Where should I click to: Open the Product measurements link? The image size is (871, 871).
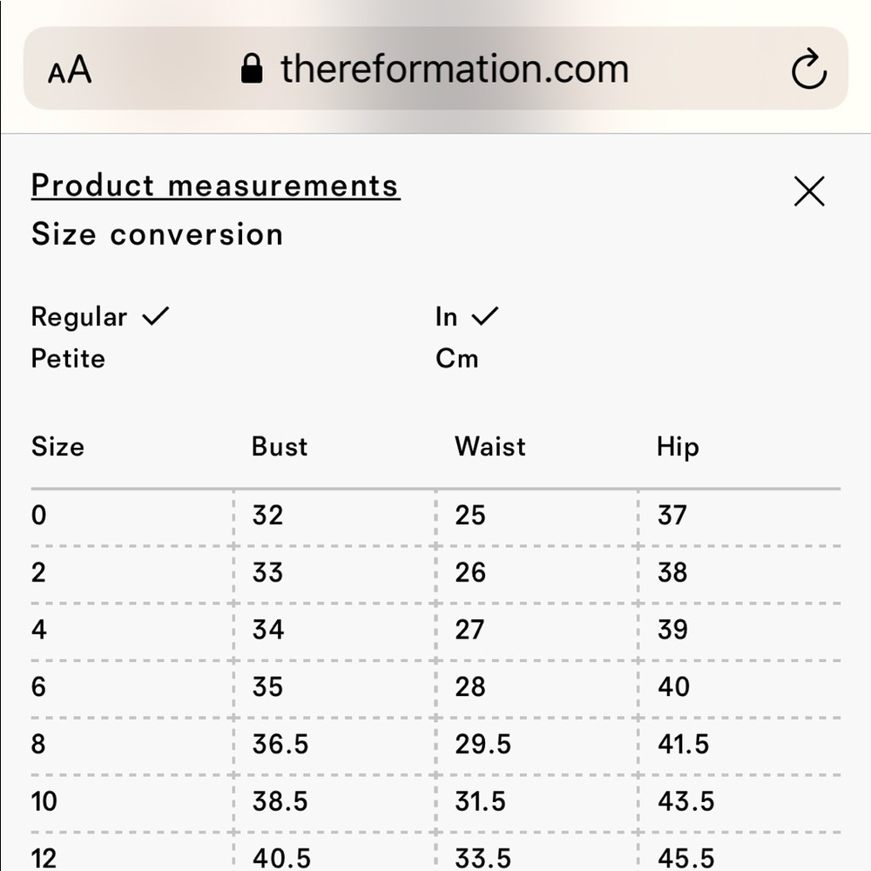point(215,186)
